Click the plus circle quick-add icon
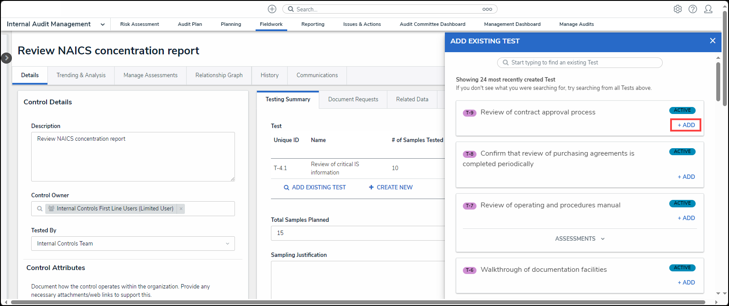Image resolution: width=729 pixels, height=306 pixels. click(x=272, y=9)
